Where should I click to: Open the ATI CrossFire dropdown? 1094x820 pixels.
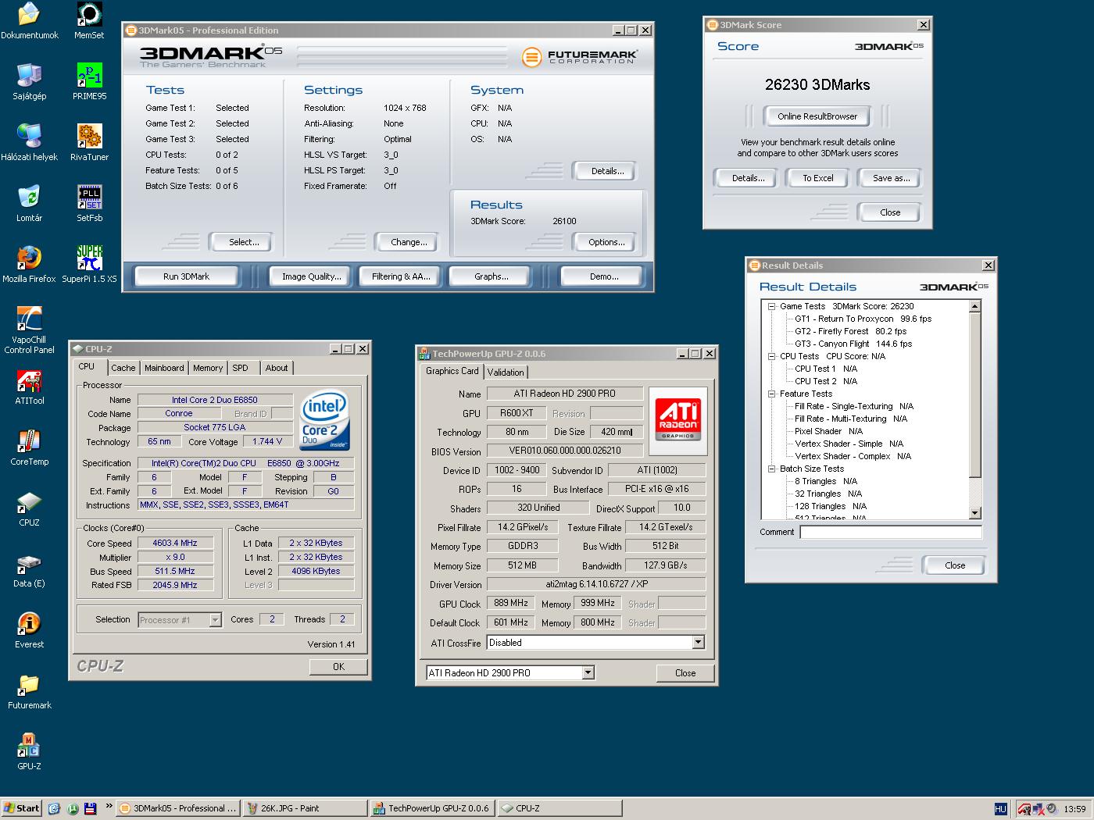click(698, 643)
